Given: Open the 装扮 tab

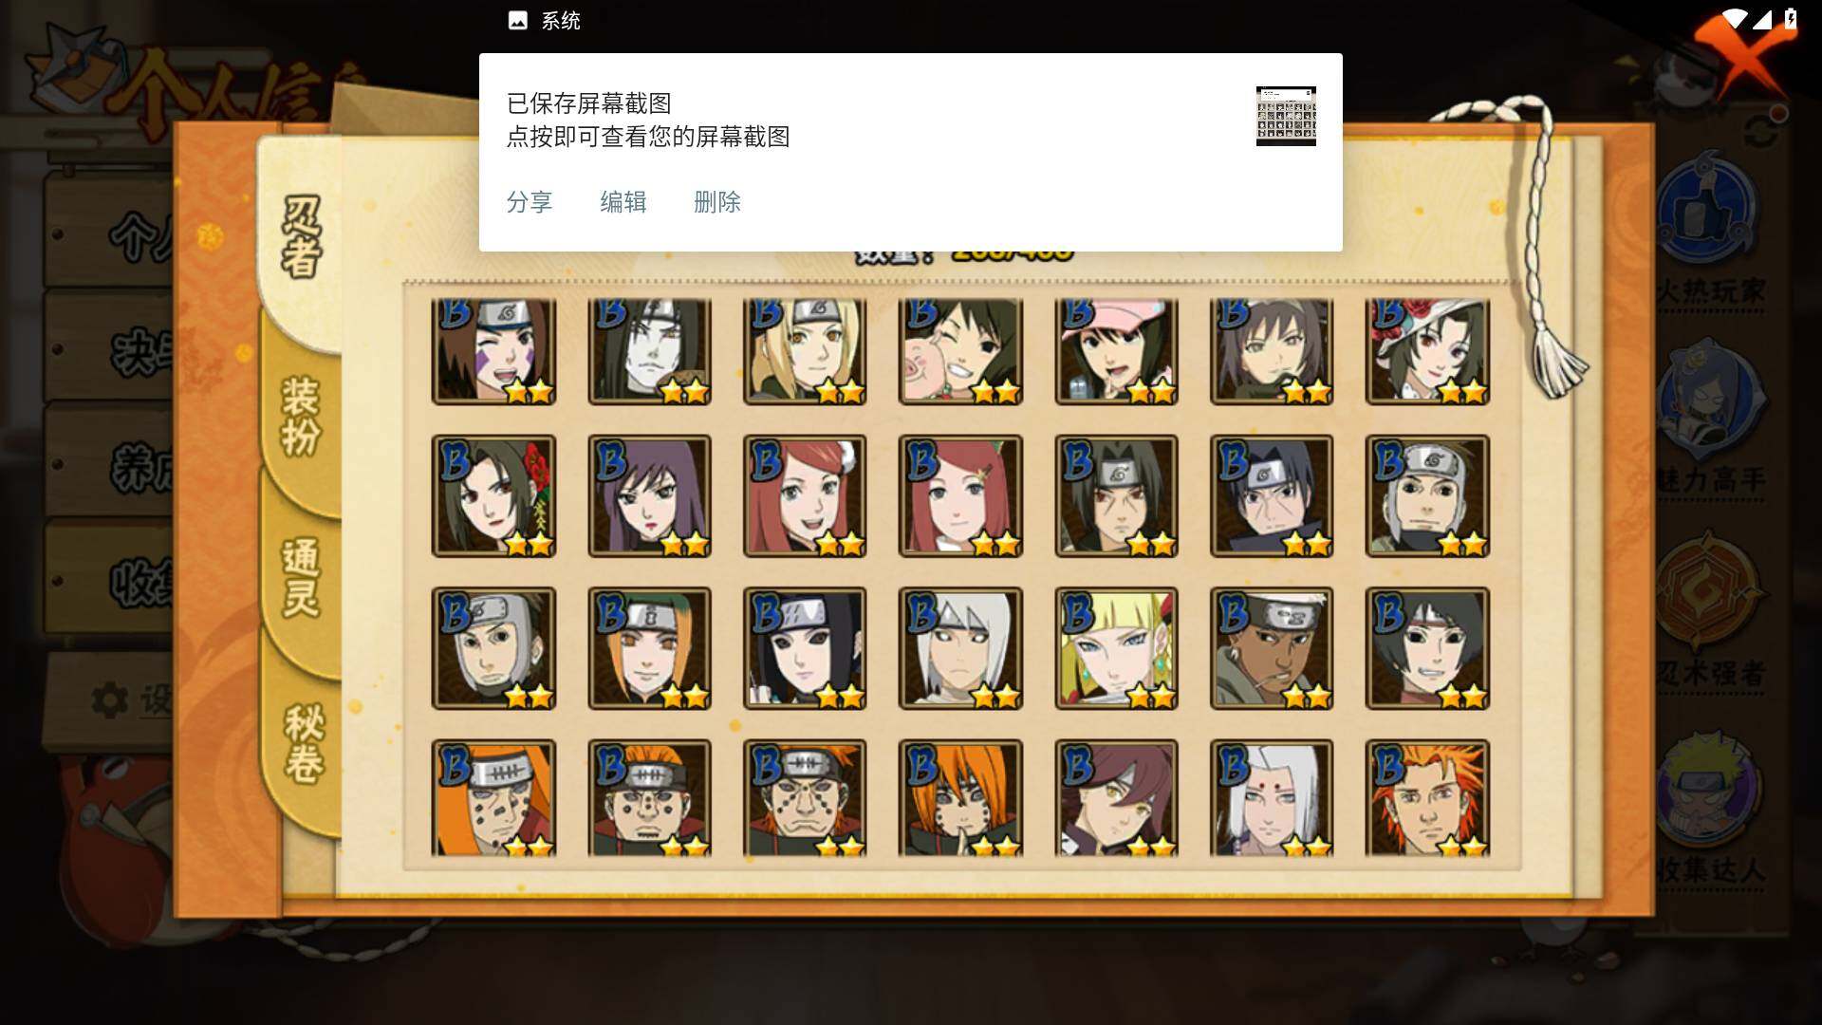Looking at the screenshot, I should pyautogui.click(x=301, y=416).
